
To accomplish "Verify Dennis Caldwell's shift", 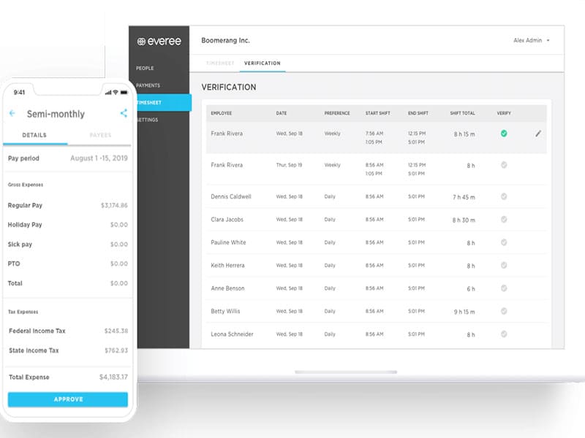I will (x=504, y=196).
